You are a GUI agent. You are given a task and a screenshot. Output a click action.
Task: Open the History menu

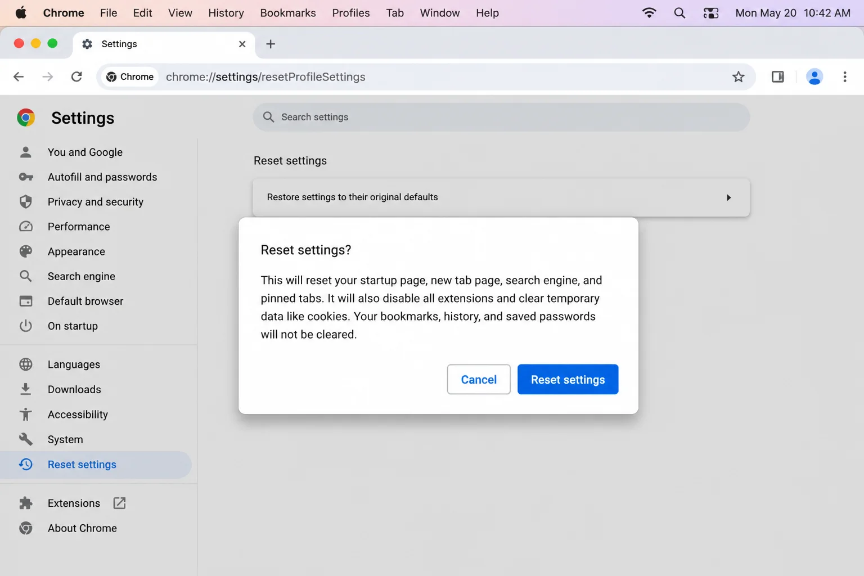point(226,13)
